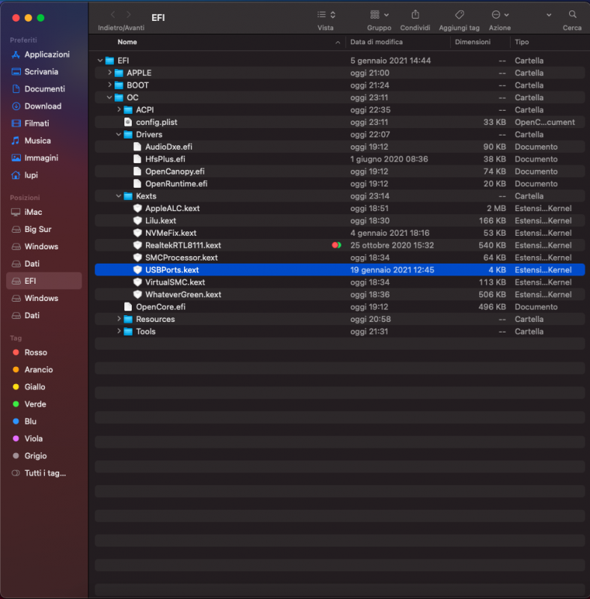Select the WhateverGreen.kext shield icon

point(137,294)
